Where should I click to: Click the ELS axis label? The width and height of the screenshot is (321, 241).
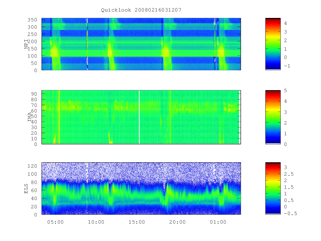click(x=26, y=189)
